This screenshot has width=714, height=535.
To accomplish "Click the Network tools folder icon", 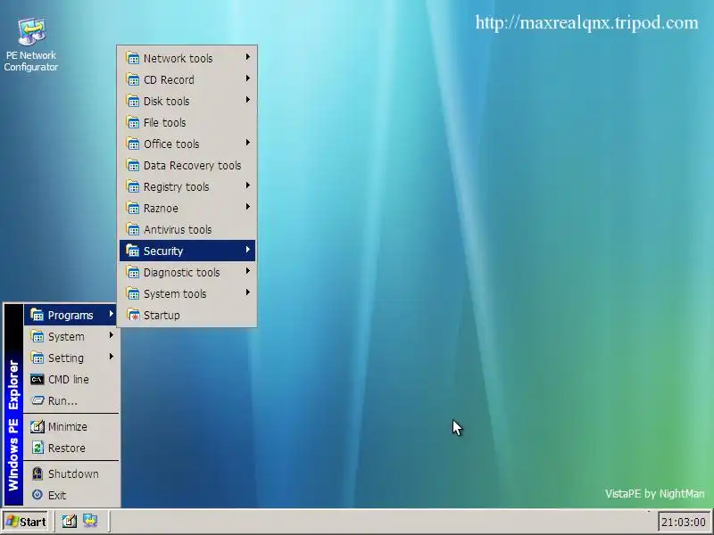I will 132,58.
